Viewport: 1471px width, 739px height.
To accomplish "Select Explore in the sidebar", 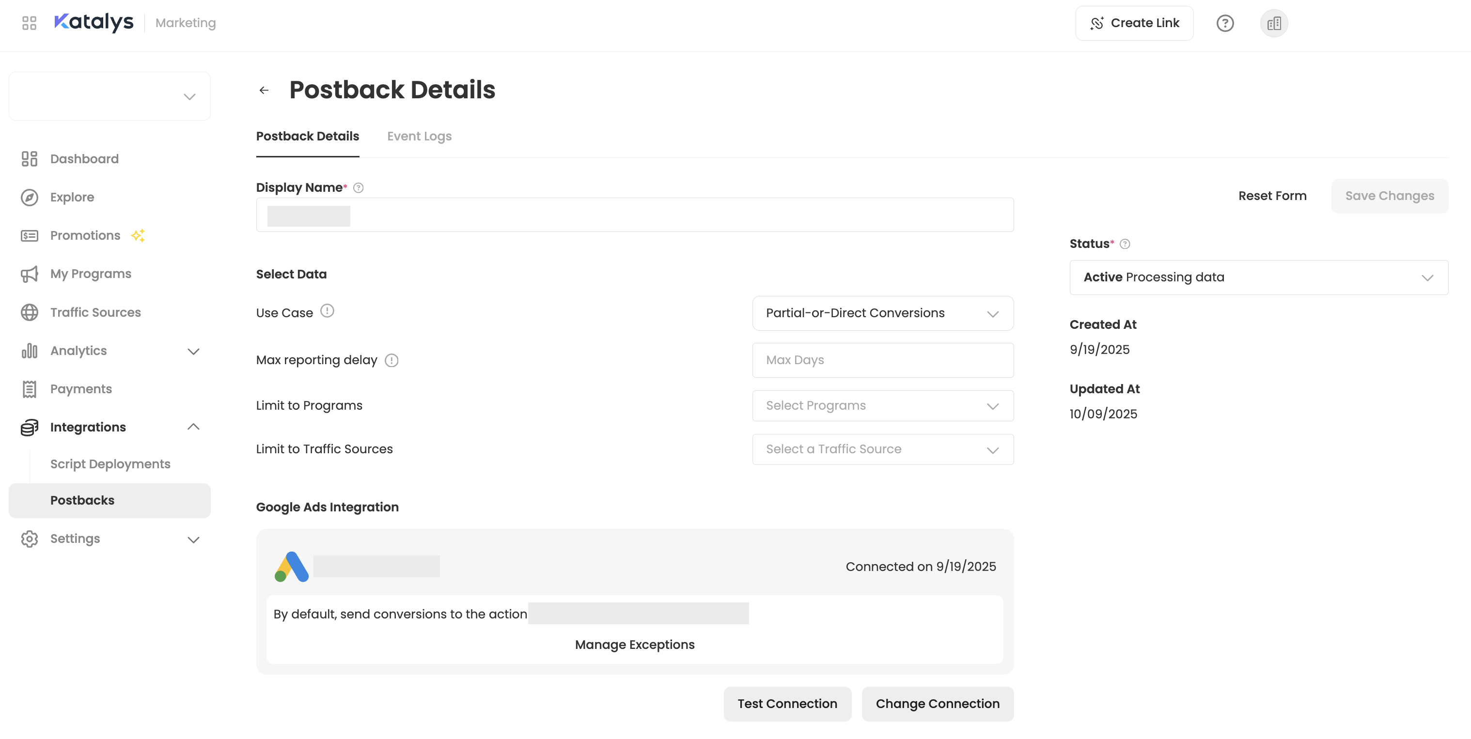I will (x=72, y=197).
